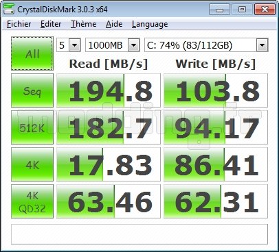The height and width of the screenshot is (252, 279).
Task: Select the 512K write value 94.17
Action: (x=216, y=127)
